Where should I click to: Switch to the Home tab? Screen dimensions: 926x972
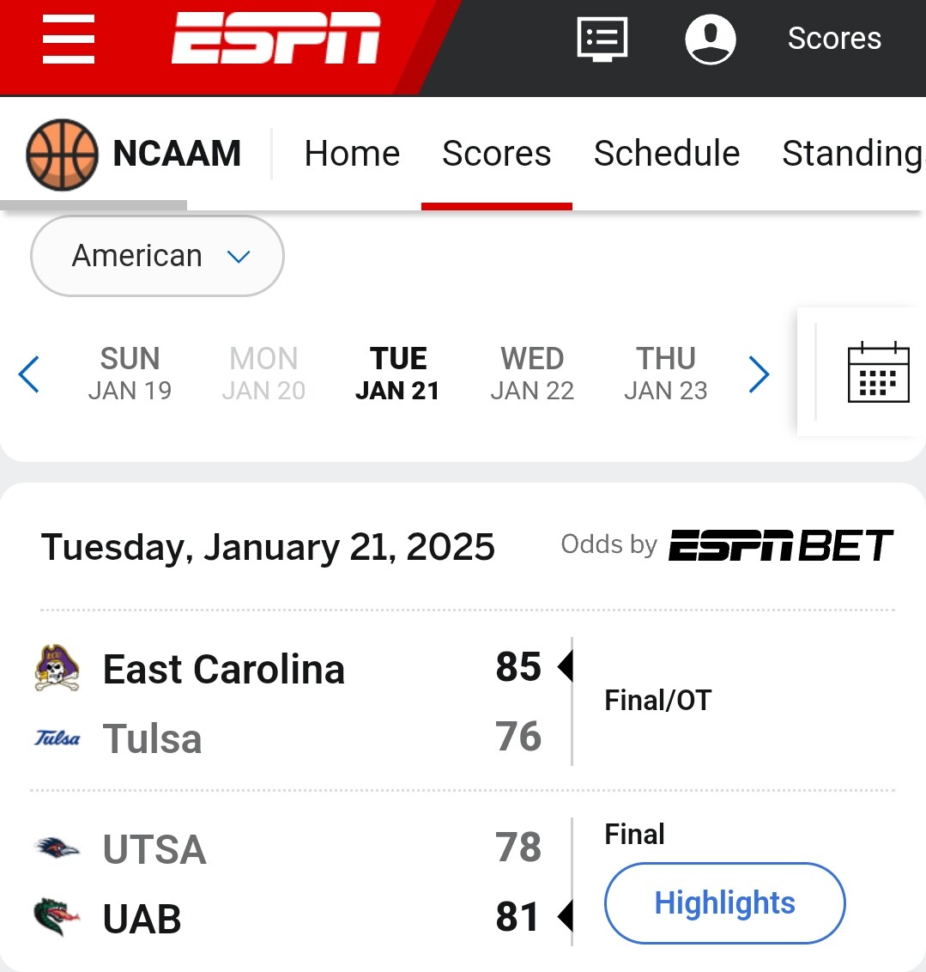[352, 153]
